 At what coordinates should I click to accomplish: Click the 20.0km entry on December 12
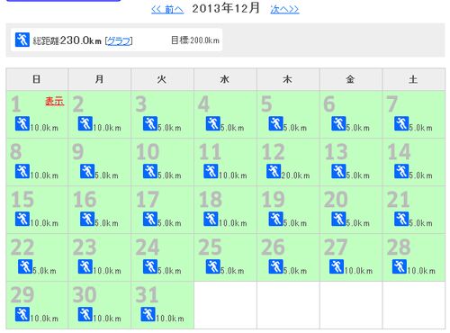pos(295,175)
